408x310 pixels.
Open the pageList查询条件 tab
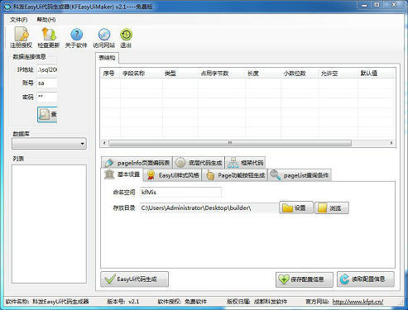pyautogui.click(x=300, y=175)
